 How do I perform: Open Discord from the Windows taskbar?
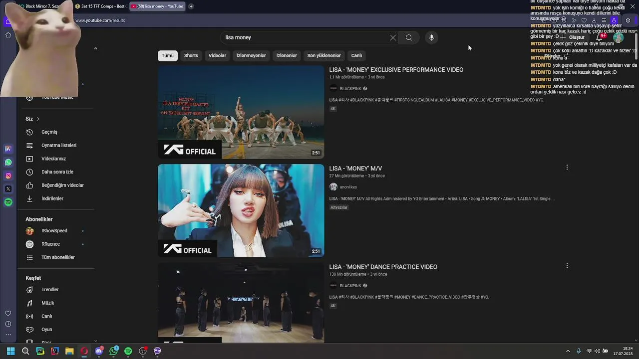(99, 351)
